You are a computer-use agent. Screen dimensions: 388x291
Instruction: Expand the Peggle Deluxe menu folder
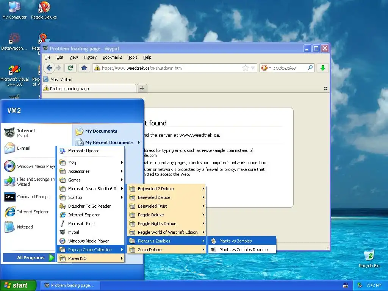point(166,215)
